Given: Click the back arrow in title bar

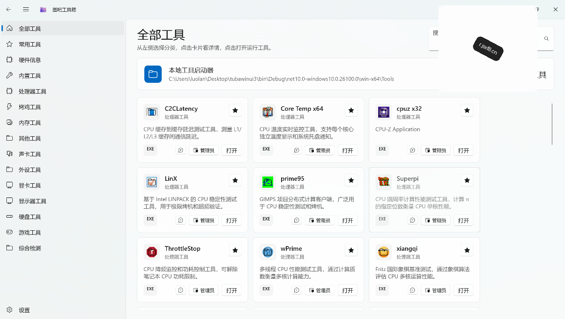Looking at the screenshot, I should click(x=9, y=9).
